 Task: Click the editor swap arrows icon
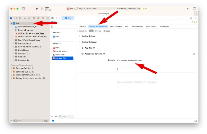click(x=191, y=18)
